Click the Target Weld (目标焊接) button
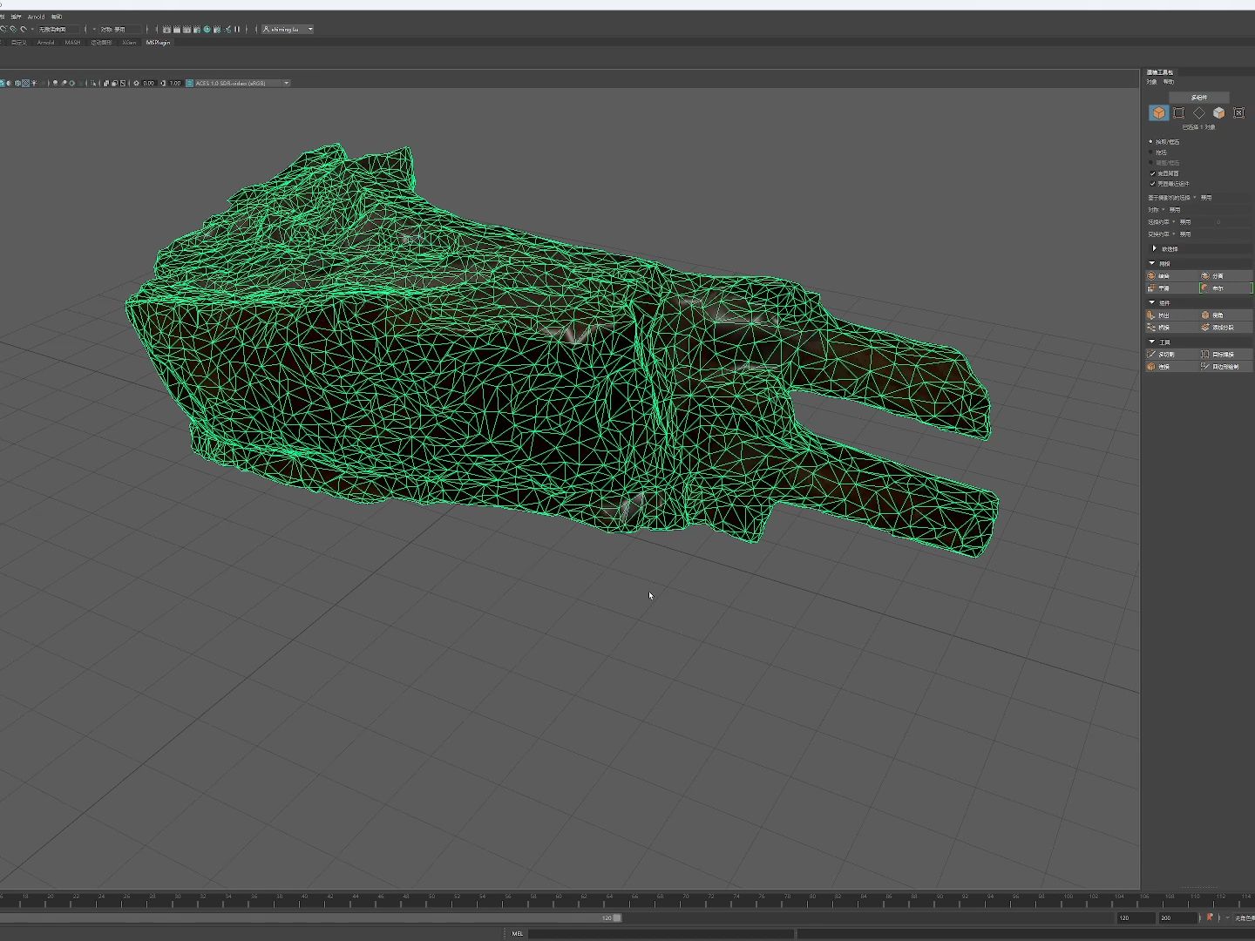 pos(1224,355)
